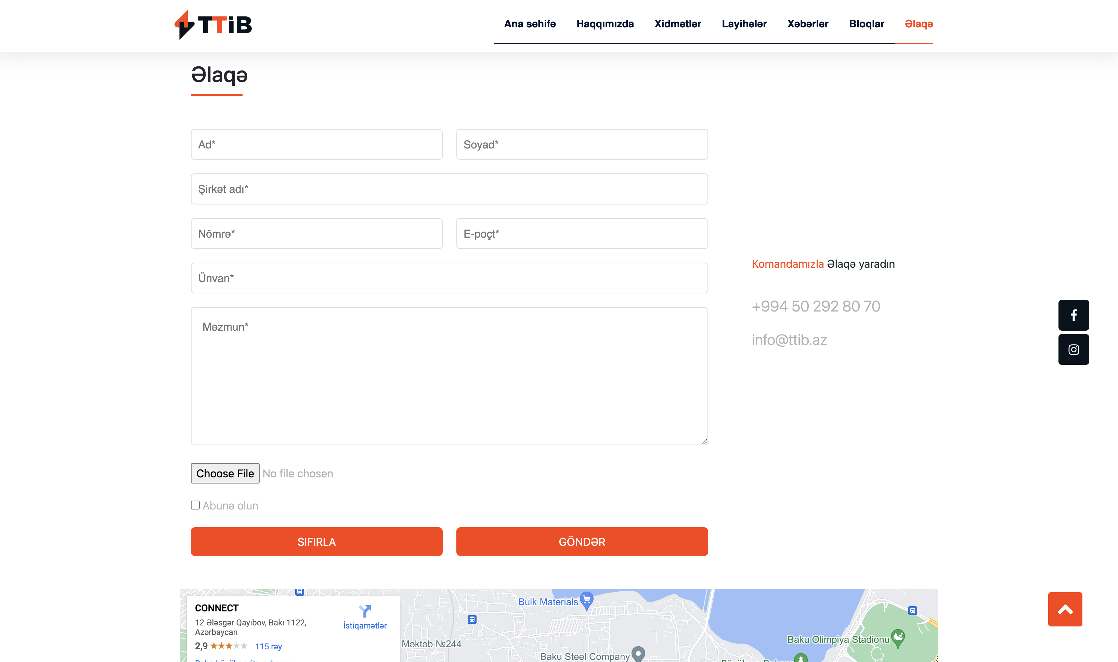Click the Baku Steel Company map pin
Viewport: 1118px width, 662px height.
638,653
